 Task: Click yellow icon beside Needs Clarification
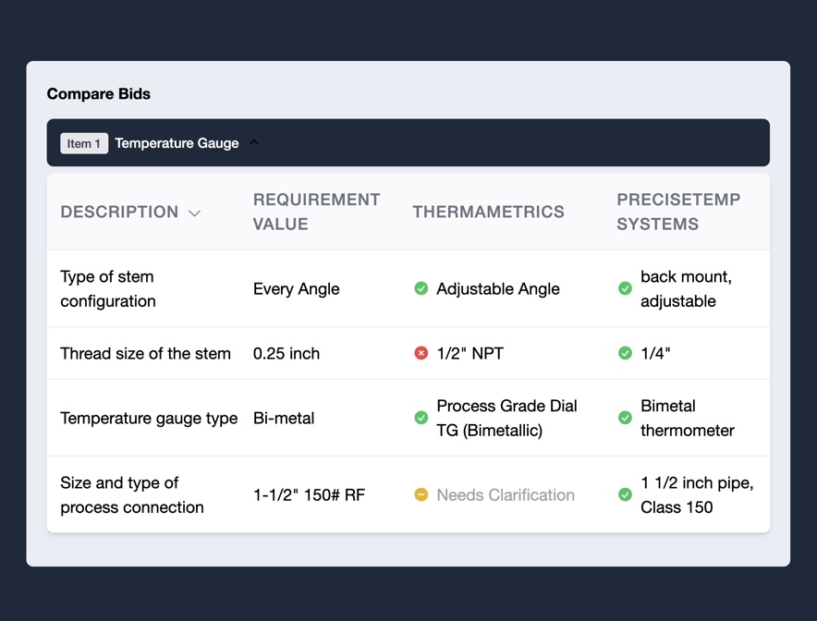421,494
